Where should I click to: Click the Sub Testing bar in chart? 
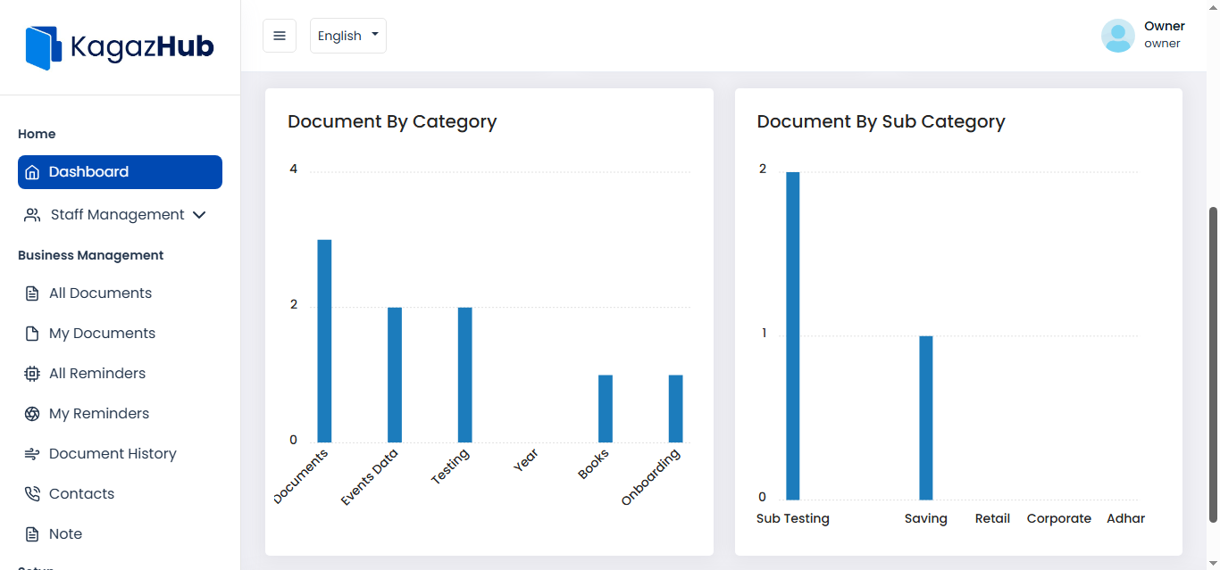click(792, 335)
